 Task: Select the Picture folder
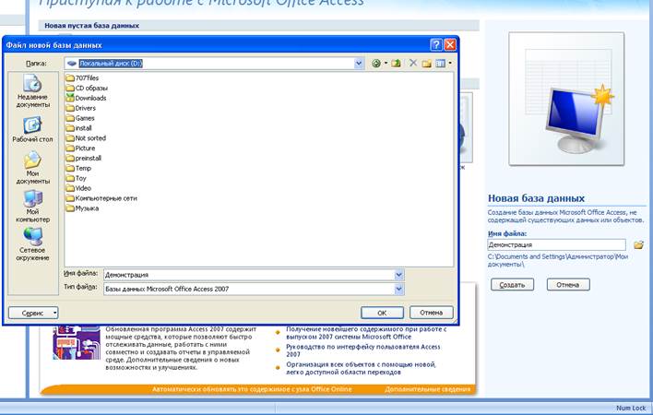[x=80, y=148]
